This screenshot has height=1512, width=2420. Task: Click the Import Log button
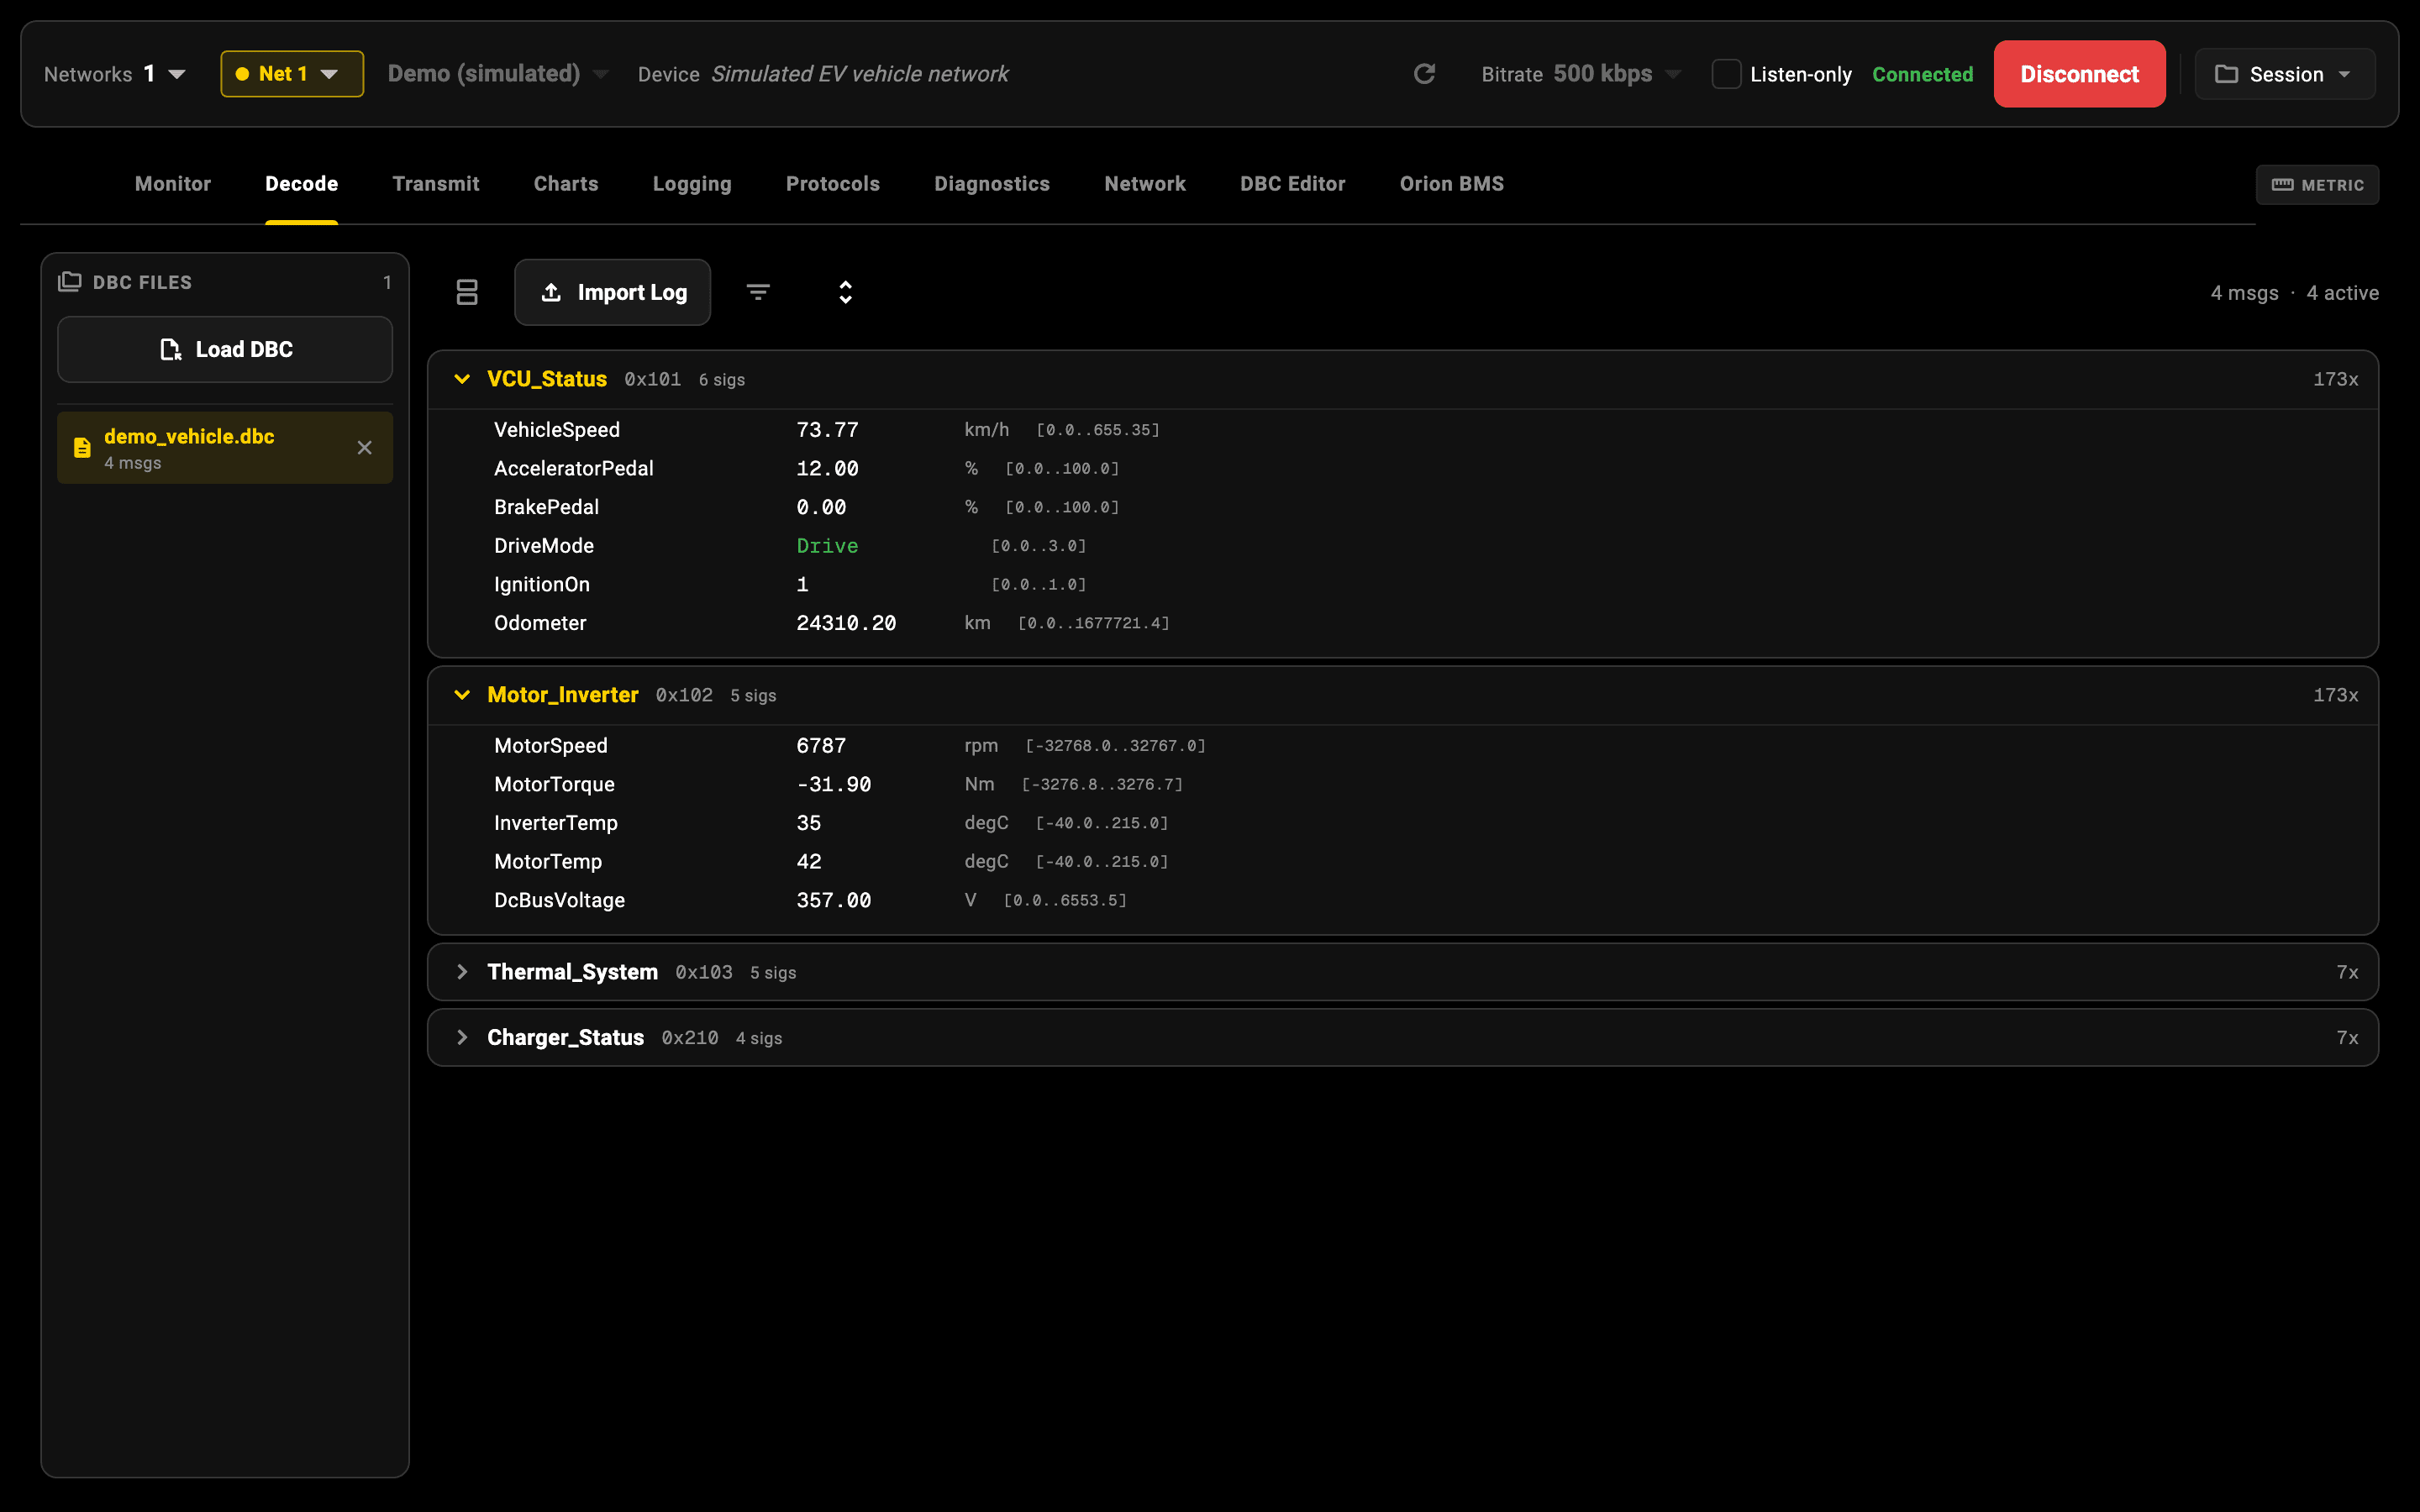(x=612, y=292)
